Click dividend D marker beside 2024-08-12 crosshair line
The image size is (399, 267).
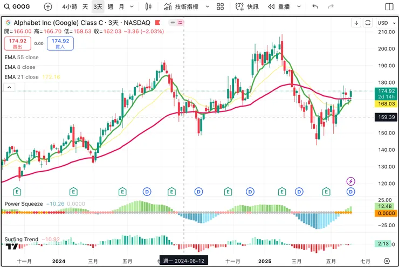pos(198,192)
